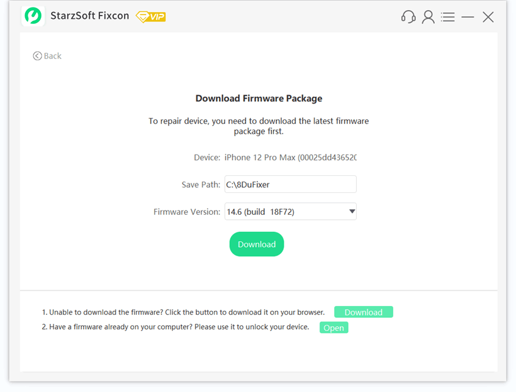Go back using the Back text link

point(53,56)
